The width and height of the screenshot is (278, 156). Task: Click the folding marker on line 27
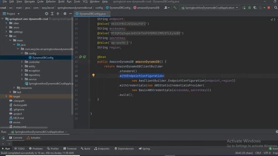click(89, 62)
